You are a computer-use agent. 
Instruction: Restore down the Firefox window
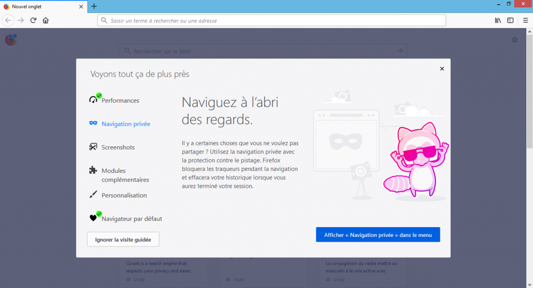click(x=509, y=4)
